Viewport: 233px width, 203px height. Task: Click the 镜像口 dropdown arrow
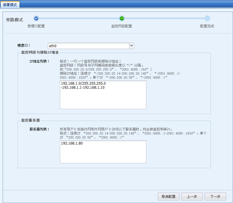click(132, 45)
